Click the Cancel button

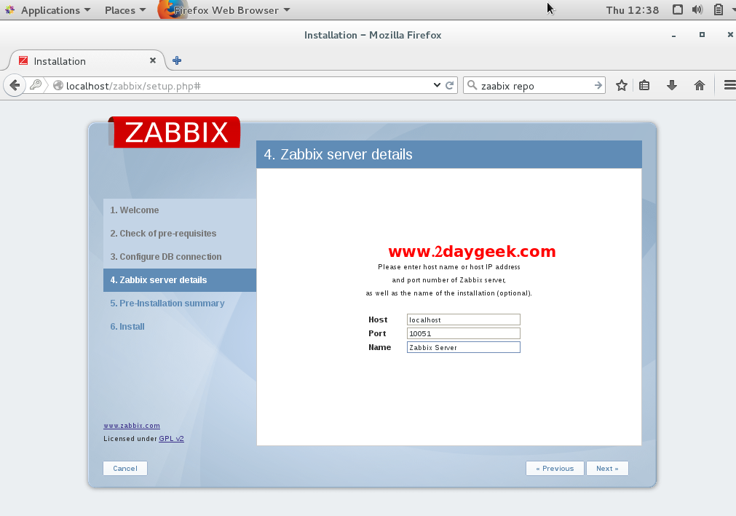tap(125, 468)
